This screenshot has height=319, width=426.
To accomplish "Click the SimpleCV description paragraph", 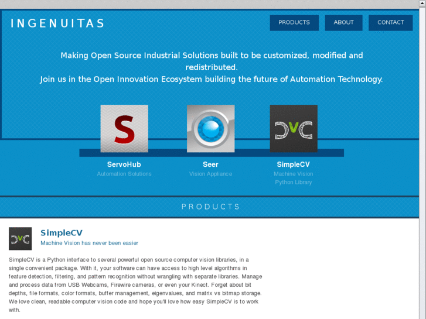I will (x=135, y=285).
